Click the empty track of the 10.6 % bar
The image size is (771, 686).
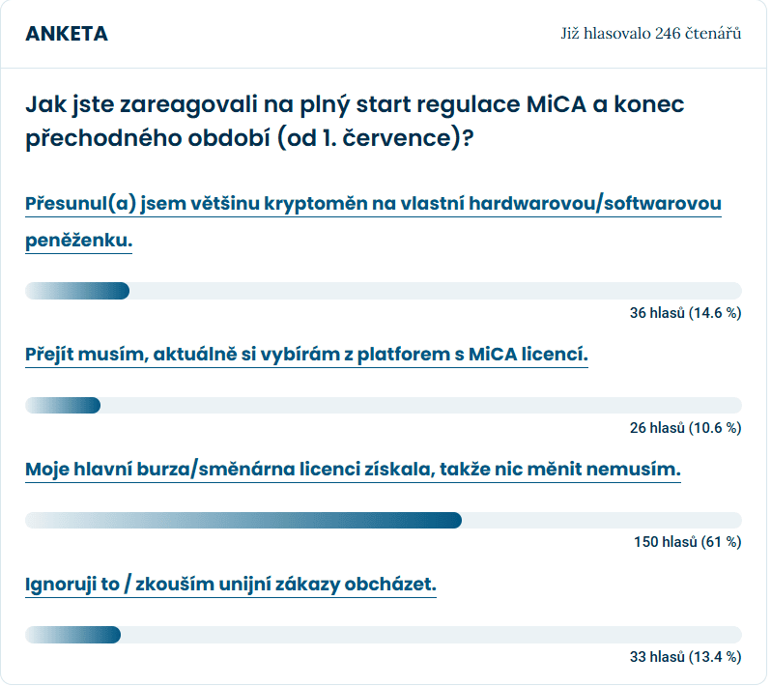click(421, 405)
